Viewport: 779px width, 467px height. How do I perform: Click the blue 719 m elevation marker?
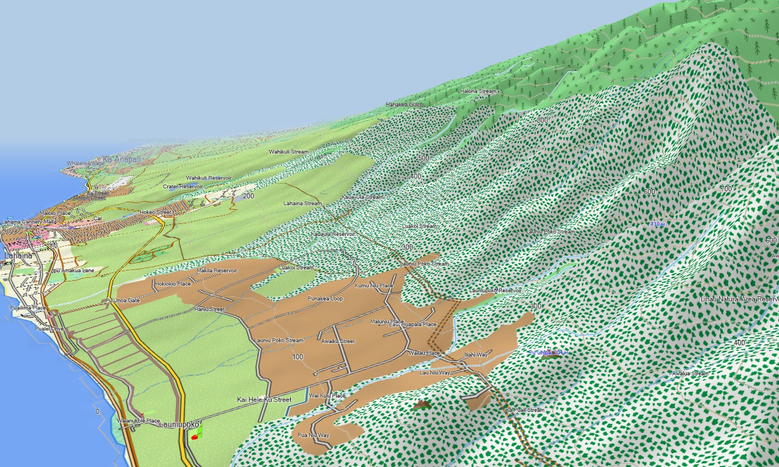(x=657, y=225)
